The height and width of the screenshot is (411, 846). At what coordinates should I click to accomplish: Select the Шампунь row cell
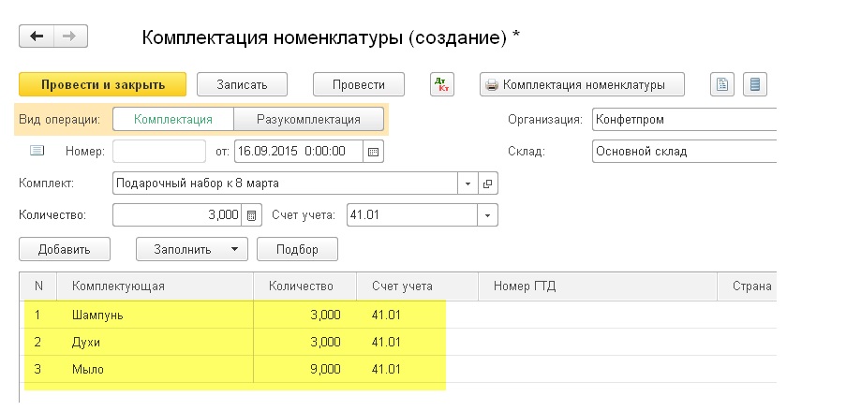pyautogui.click(x=155, y=315)
